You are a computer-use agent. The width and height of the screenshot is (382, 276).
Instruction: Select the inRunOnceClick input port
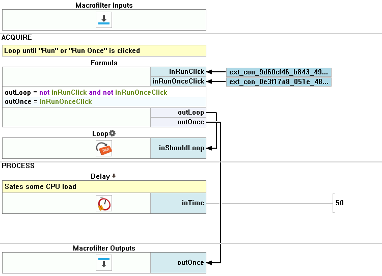pyautogui.click(x=178, y=81)
